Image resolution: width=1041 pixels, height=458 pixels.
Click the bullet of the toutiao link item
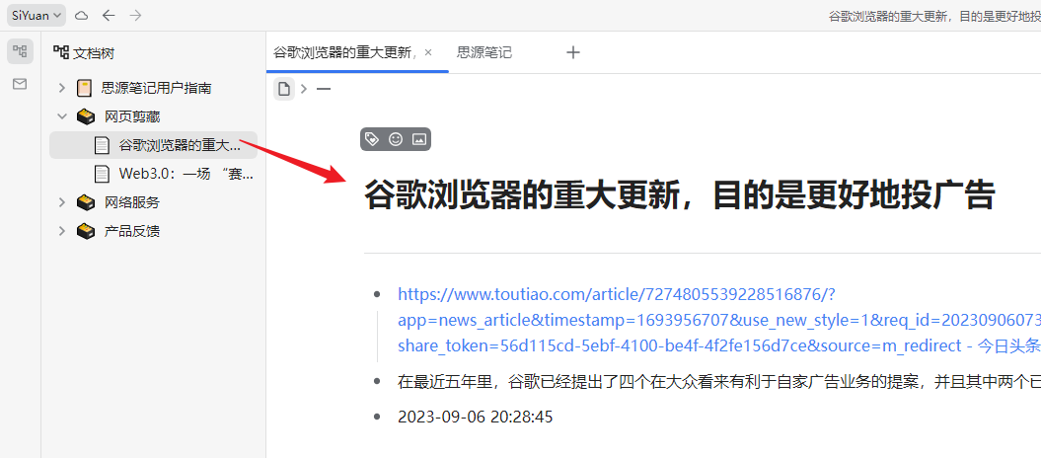378,294
